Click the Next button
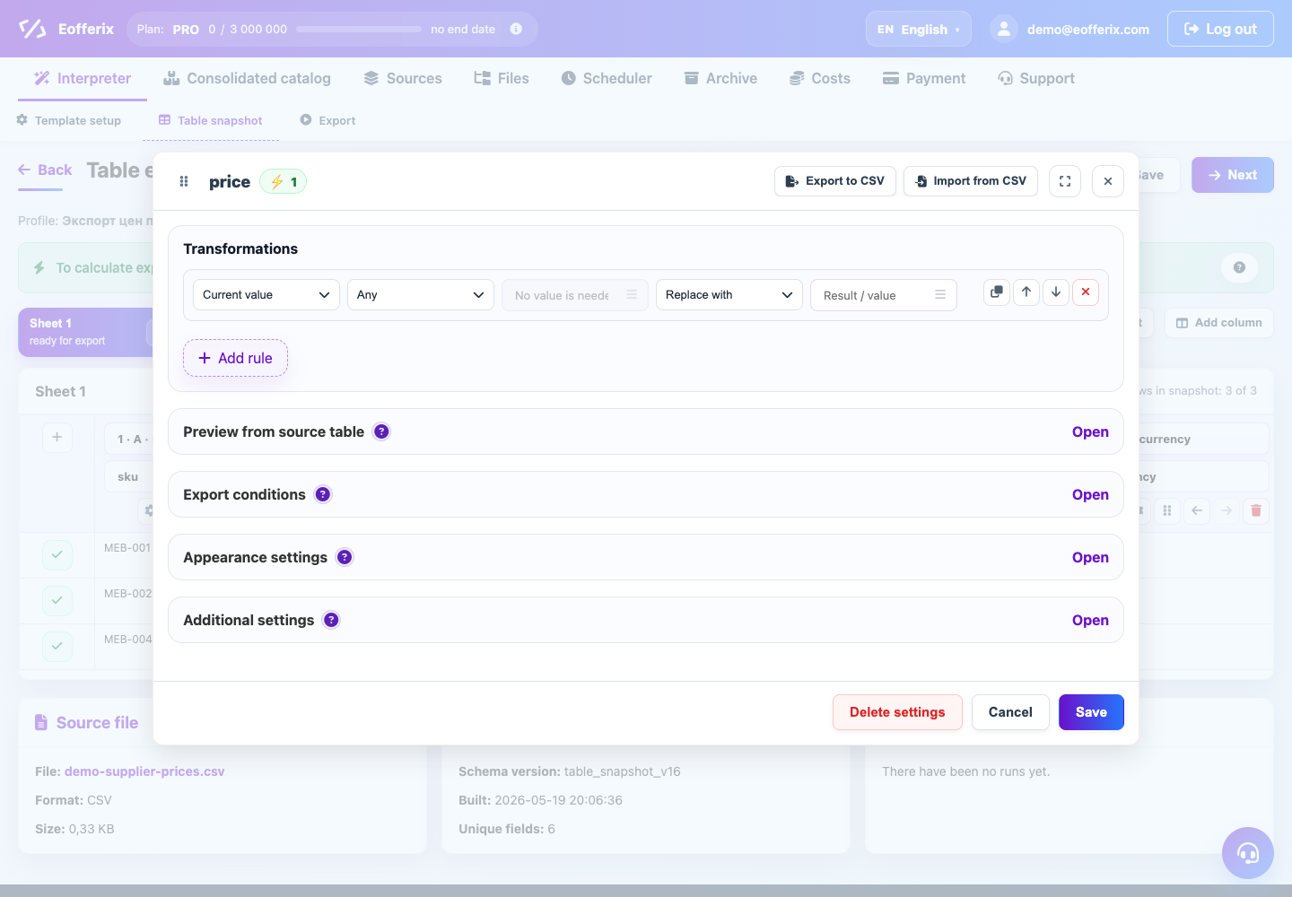The height and width of the screenshot is (897, 1292). (1233, 175)
